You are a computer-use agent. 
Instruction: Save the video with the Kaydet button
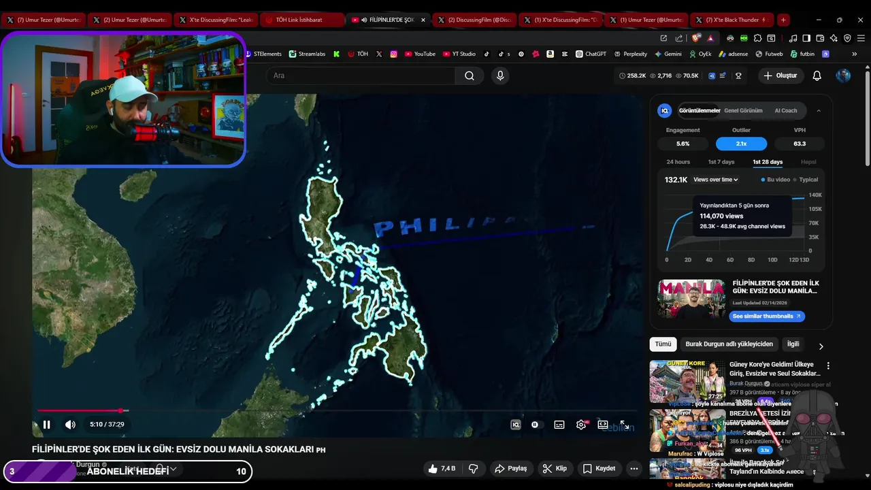pyautogui.click(x=599, y=468)
